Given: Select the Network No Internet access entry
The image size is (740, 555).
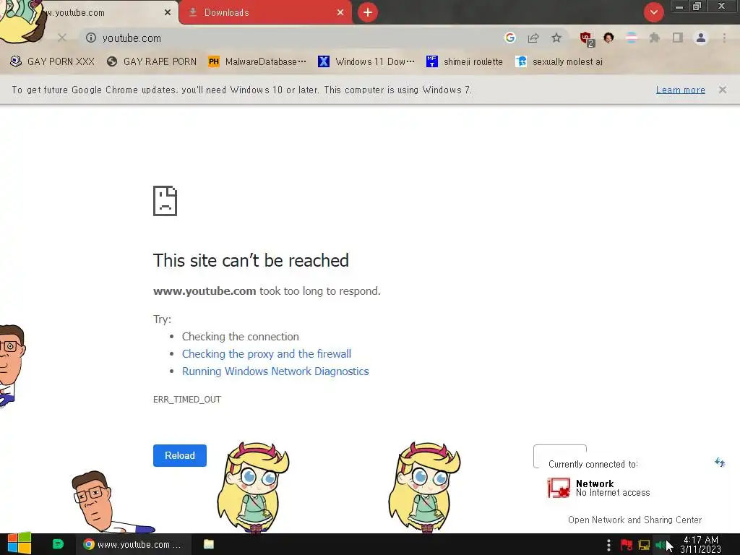Looking at the screenshot, I should 598,488.
